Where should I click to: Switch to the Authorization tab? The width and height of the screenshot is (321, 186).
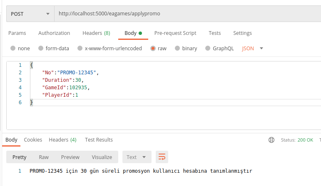[x=54, y=33]
